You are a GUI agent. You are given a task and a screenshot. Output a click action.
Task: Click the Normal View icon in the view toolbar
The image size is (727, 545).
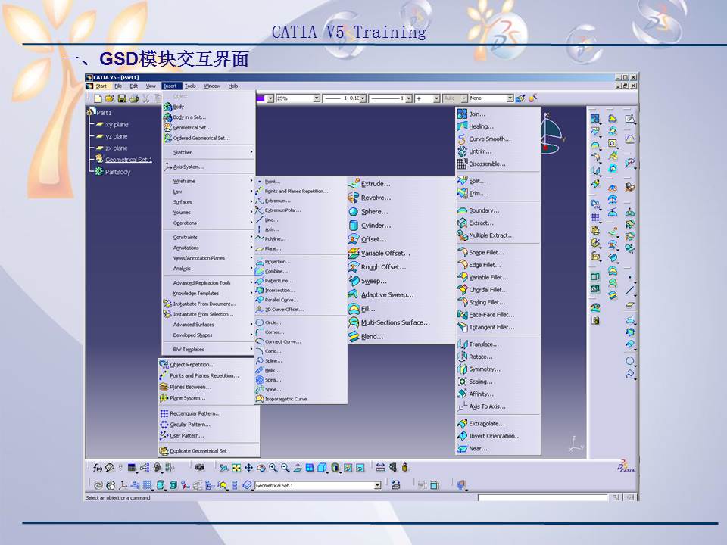(297, 469)
